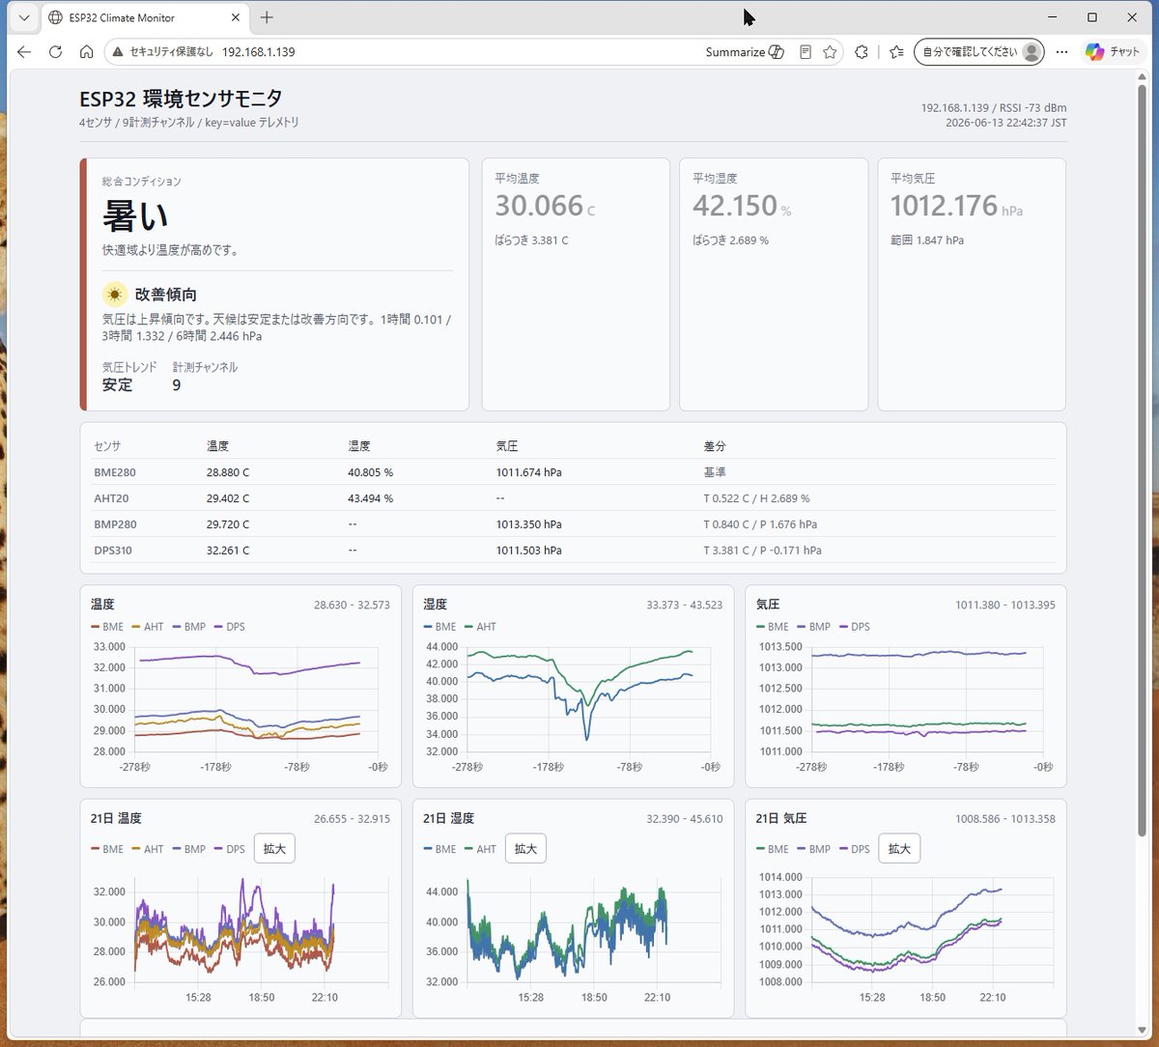The width and height of the screenshot is (1159, 1047).
Task: Reload the page with the refresh icon
Action: 55,52
